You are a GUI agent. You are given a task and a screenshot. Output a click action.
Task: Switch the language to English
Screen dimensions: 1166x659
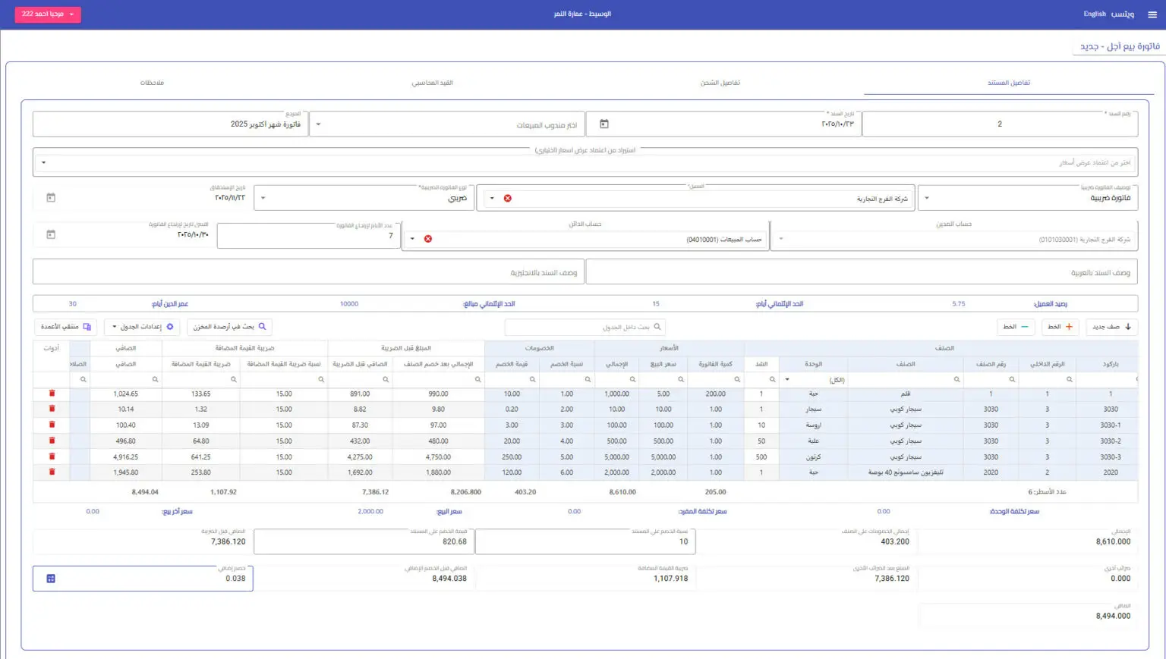pyautogui.click(x=1094, y=14)
